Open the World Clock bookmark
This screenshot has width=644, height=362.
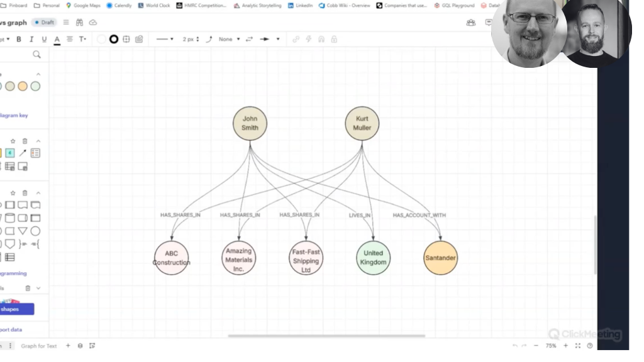(x=154, y=5)
